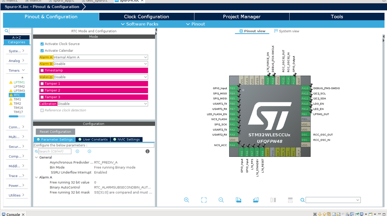Go to previous parameter search result
The image size is (387, 216).
(x=77, y=151)
